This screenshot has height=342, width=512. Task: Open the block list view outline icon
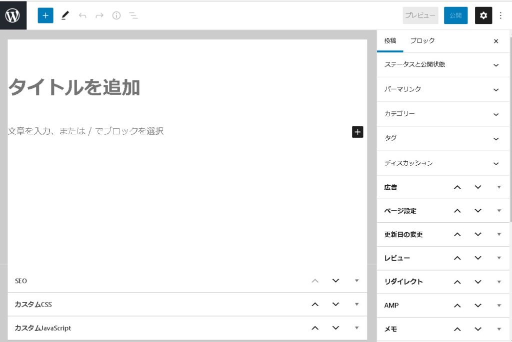pyautogui.click(x=133, y=15)
